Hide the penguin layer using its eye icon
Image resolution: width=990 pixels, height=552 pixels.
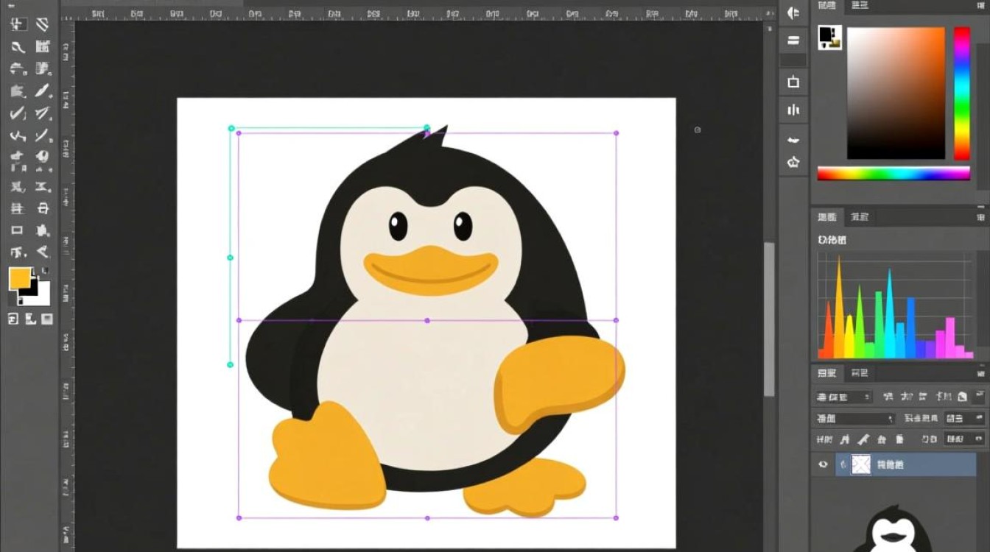coord(823,464)
